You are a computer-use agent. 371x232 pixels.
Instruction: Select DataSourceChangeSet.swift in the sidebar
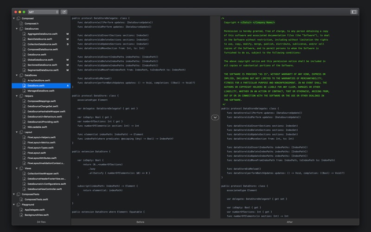click(x=41, y=106)
